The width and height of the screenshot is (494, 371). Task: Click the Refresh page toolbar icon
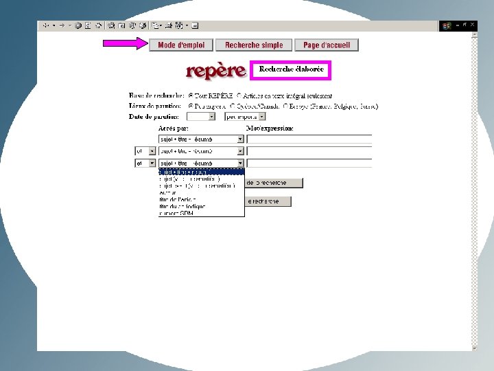click(88, 25)
